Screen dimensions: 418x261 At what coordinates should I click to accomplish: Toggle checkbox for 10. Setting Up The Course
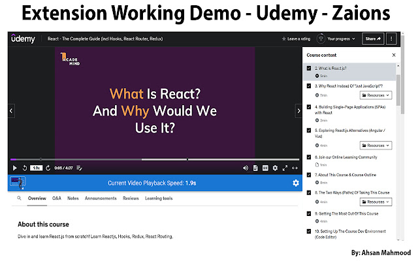point(309,232)
